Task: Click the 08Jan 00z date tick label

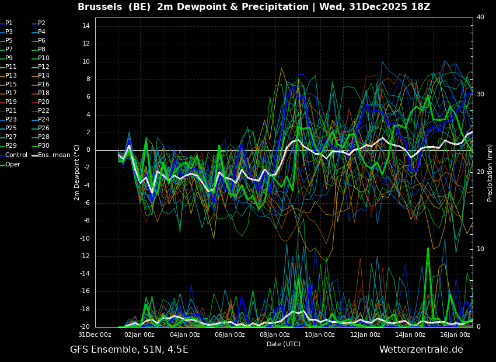Action: point(274,335)
